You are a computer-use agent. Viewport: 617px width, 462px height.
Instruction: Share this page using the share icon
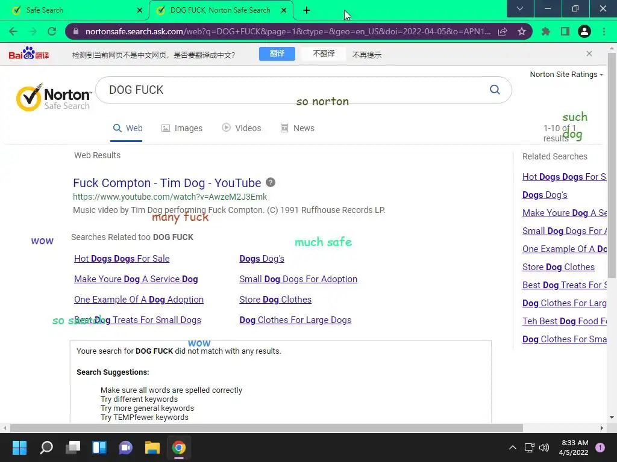click(x=503, y=31)
